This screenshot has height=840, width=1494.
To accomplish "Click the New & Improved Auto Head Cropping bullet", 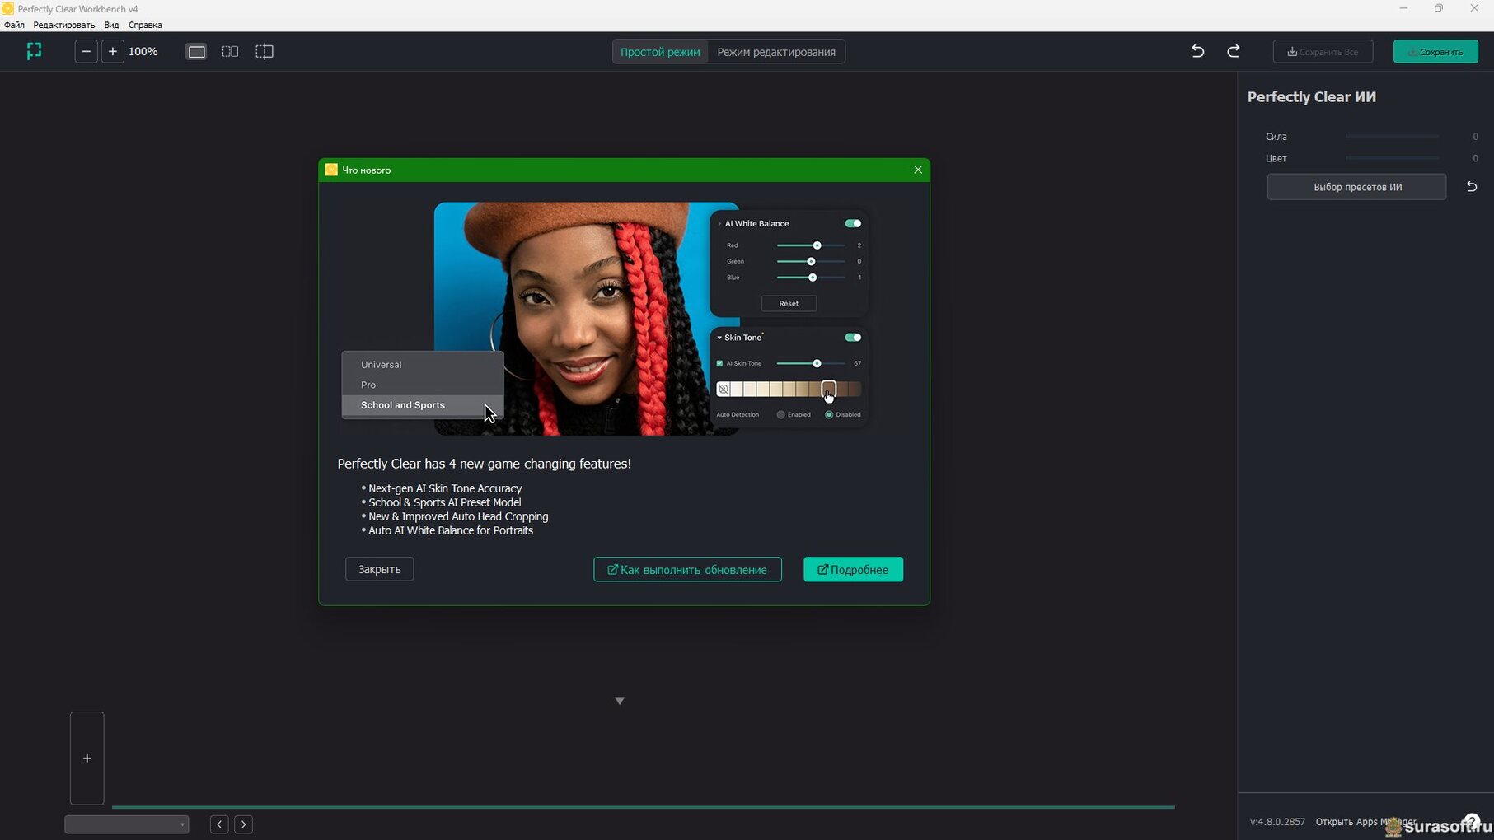I will 458,516.
